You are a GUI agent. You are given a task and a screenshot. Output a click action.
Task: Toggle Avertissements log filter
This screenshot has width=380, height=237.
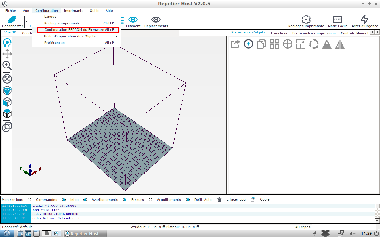coord(85,200)
